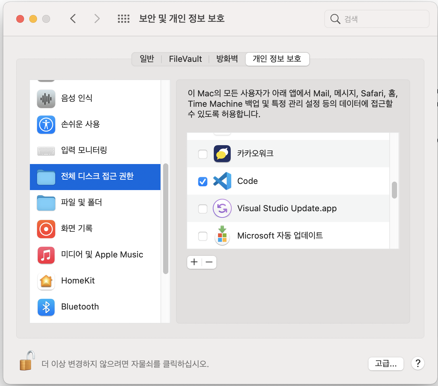Open the 일반 tab
This screenshot has width=438, height=386.
147,59
